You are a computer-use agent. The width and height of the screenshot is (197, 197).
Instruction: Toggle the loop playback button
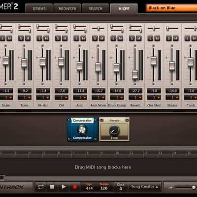(x=41, y=187)
